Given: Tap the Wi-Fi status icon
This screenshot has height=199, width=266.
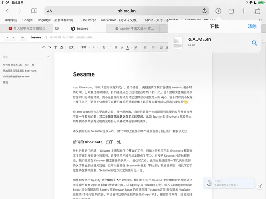Looking at the screenshot, I should tap(251, 3).
